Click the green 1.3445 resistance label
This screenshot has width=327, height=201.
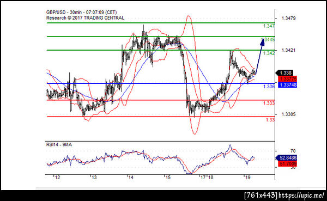[268, 40]
